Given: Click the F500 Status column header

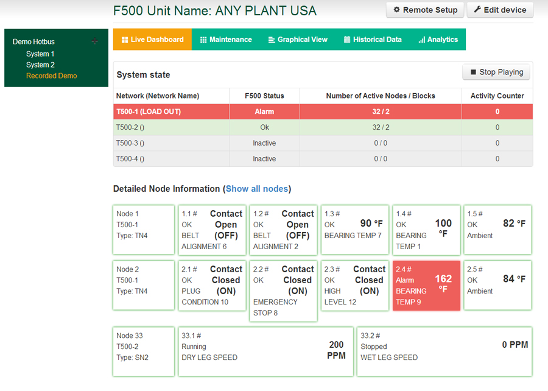Looking at the screenshot, I should pyautogui.click(x=265, y=96).
